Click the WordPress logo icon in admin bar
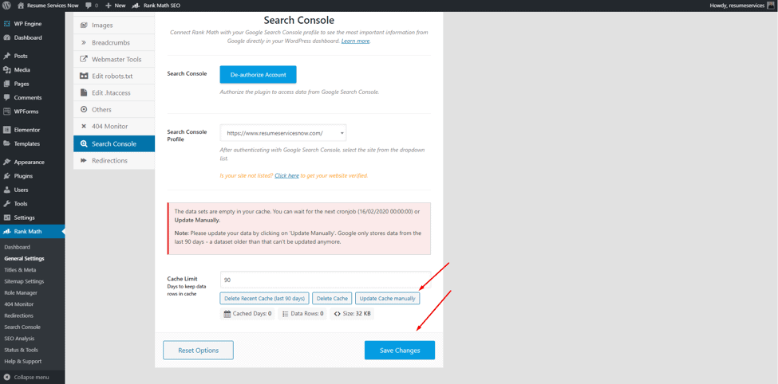 click(x=7, y=6)
